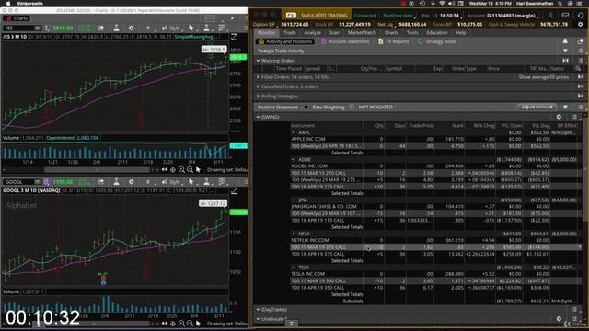
Task: Switch to the Charts tab
Action: (x=391, y=33)
